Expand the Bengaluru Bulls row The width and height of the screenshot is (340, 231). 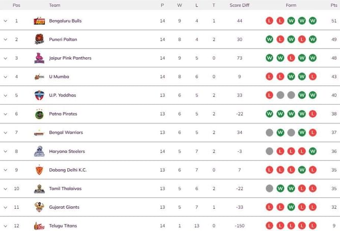click(x=6, y=21)
